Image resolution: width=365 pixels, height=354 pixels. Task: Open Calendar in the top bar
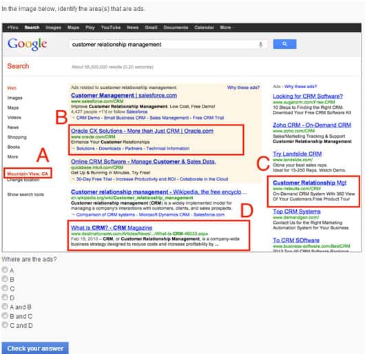[204, 28]
